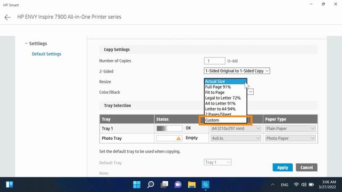Open Photo Tray 4x6 in. dropdown
The width and height of the screenshot is (342, 192).
236,138
